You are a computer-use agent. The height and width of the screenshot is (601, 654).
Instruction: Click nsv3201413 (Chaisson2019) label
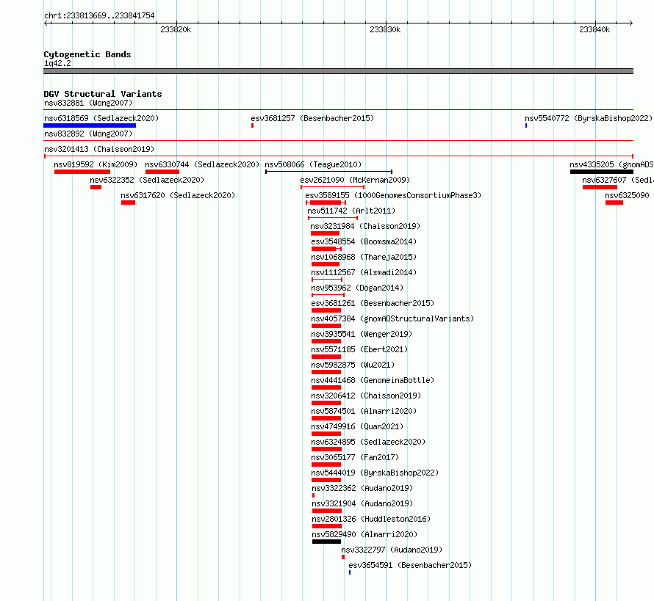(99, 149)
